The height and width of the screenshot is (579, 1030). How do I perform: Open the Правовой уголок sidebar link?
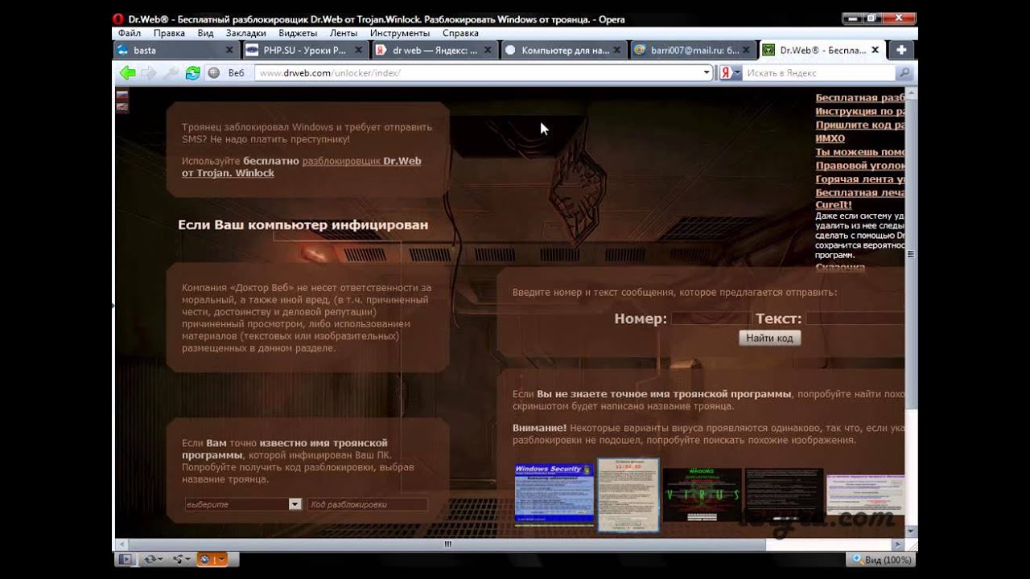tap(860, 166)
